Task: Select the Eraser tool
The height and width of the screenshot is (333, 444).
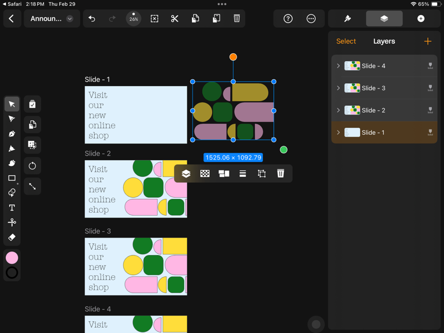Action: (x=12, y=237)
